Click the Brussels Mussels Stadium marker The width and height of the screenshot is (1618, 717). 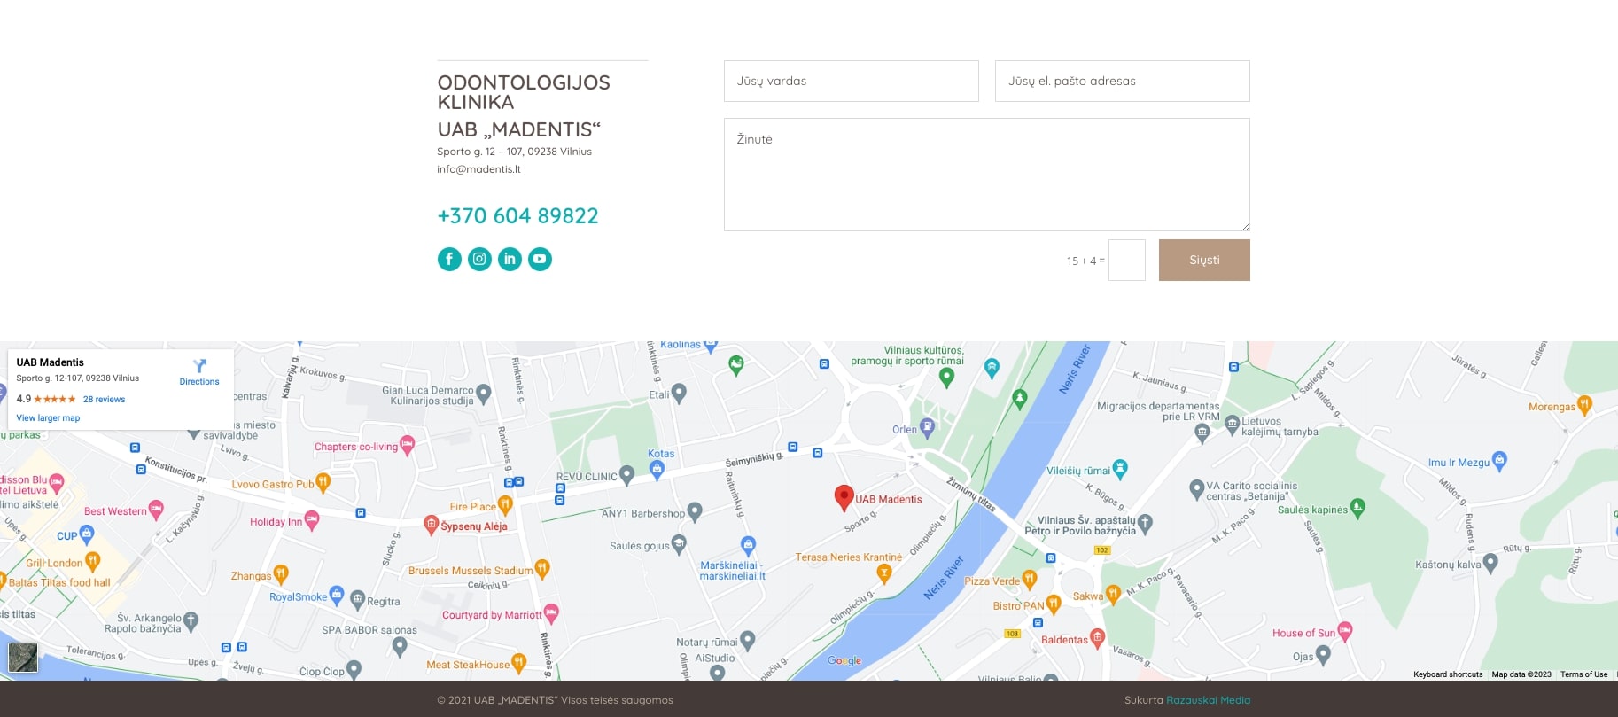542,569
